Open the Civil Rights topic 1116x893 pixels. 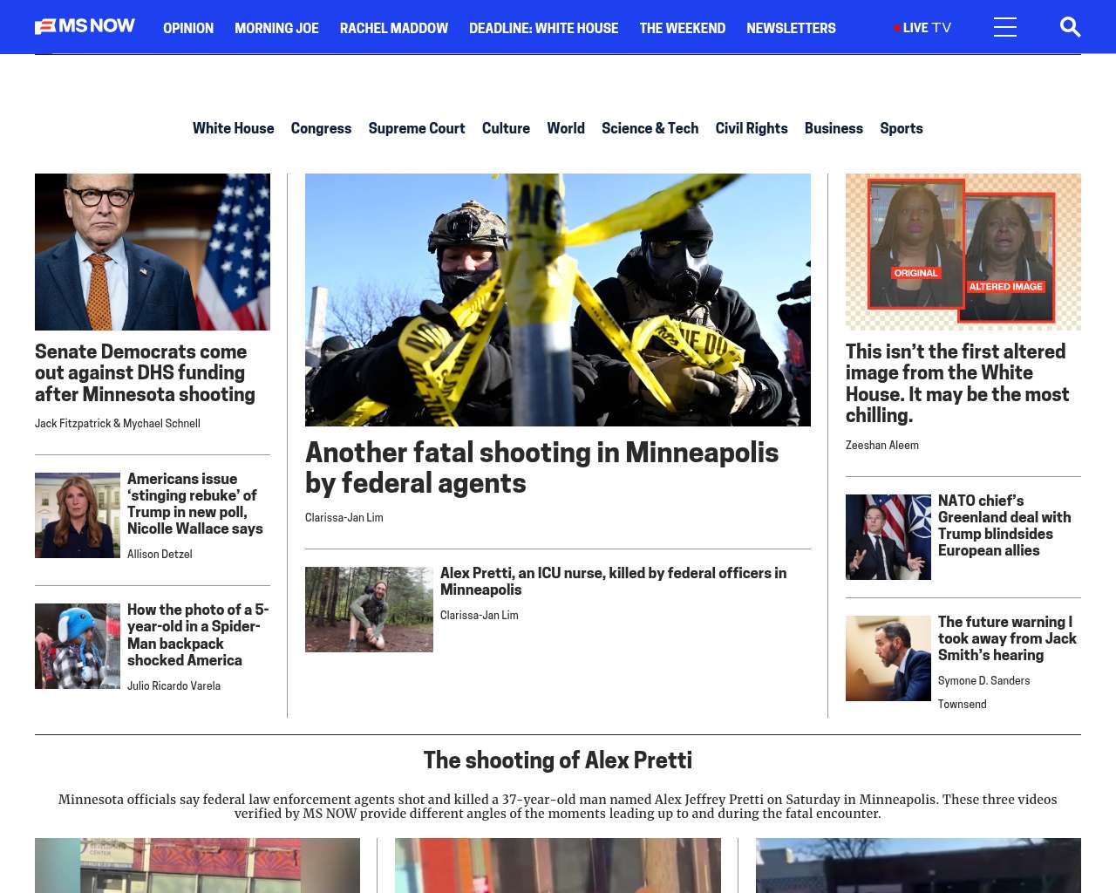751,128
